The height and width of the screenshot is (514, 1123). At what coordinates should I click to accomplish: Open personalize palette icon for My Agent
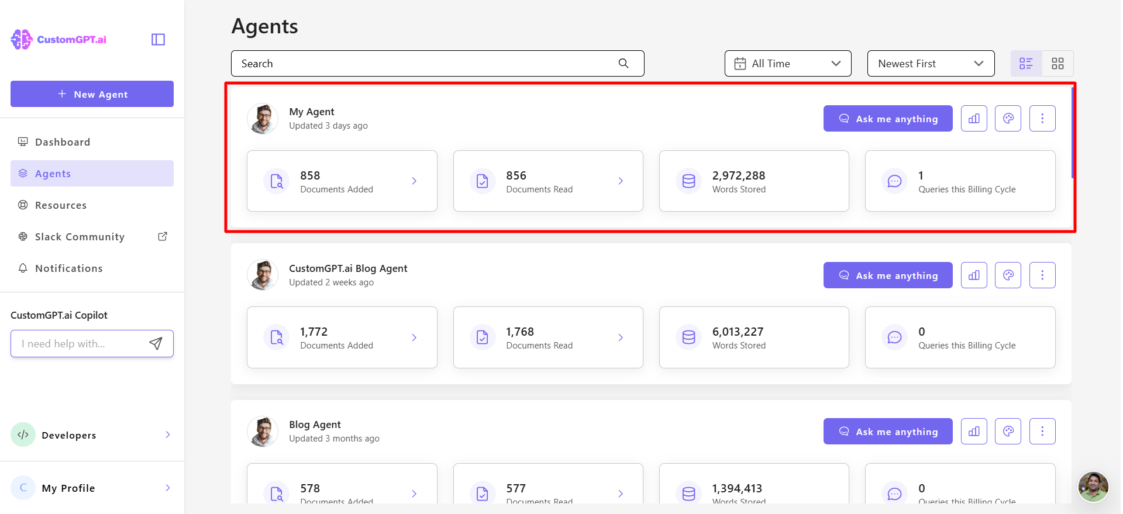(1008, 119)
